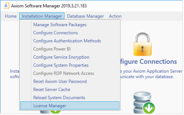Open the Home menu

pyautogui.click(x=11, y=16)
